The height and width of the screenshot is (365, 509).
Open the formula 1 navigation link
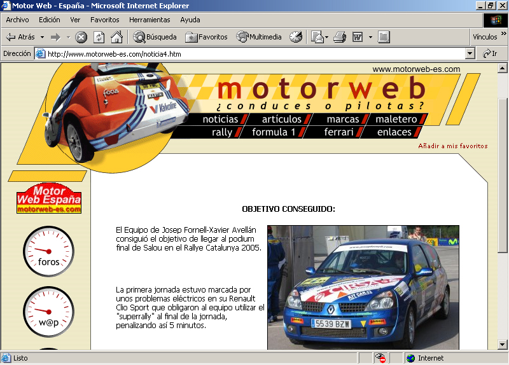pyautogui.click(x=274, y=132)
